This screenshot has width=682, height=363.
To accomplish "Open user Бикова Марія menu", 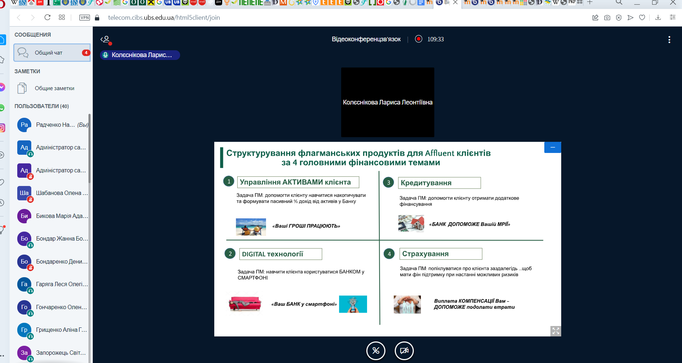I will click(x=52, y=216).
